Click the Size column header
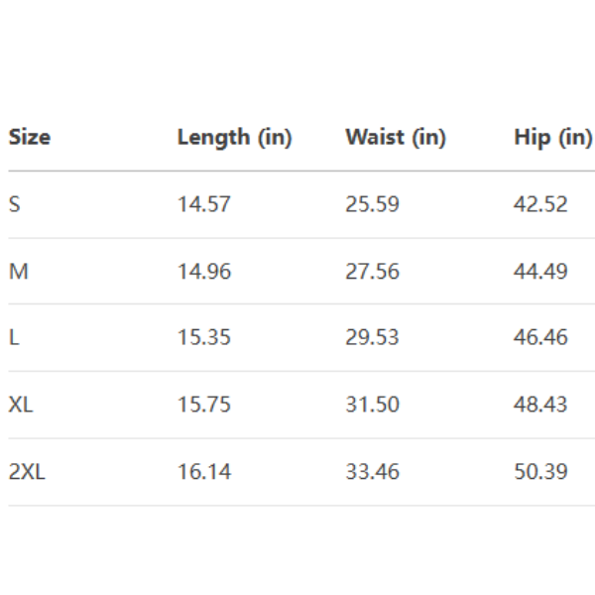 (x=30, y=138)
